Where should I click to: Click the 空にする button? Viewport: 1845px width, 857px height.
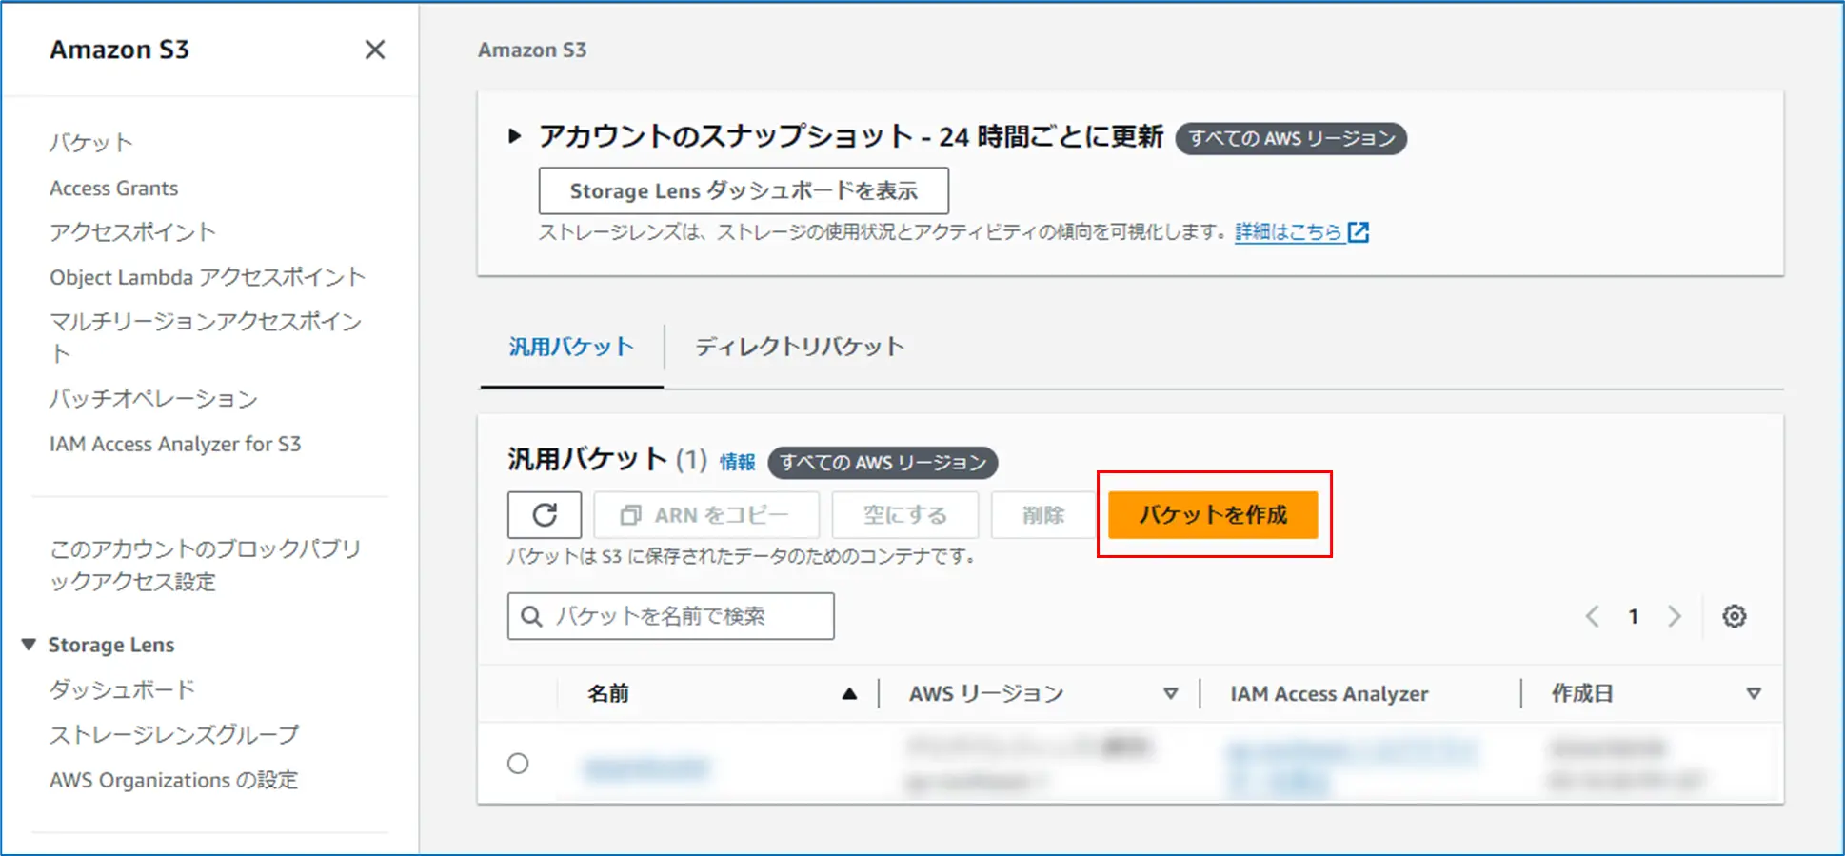[x=905, y=515]
